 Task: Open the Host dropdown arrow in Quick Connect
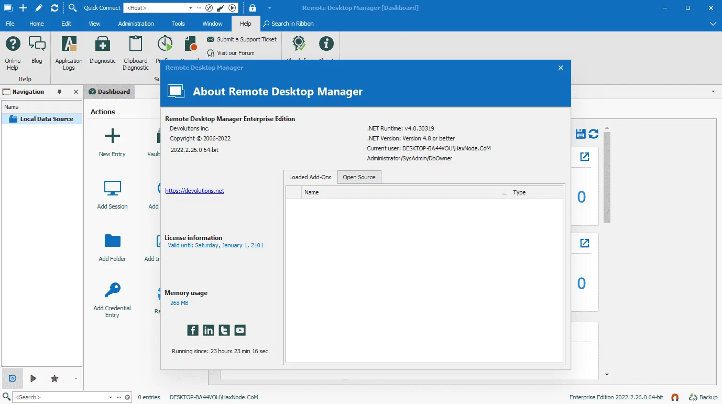click(191, 8)
